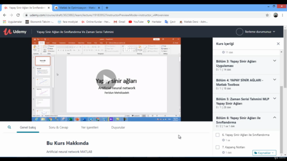Image resolution: width=287 pixels, height=161 pixels.
Task: Click the progress circle icon
Action: click(239, 32)
